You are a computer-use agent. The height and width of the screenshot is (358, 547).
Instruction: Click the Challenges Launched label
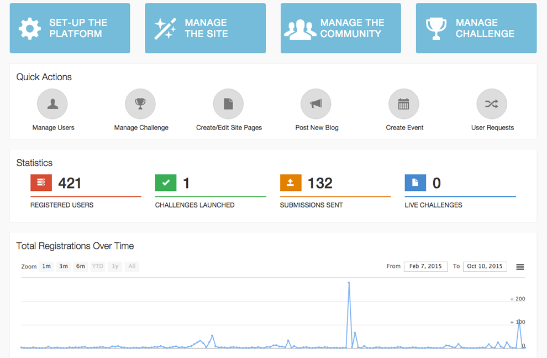coord(194,205)
